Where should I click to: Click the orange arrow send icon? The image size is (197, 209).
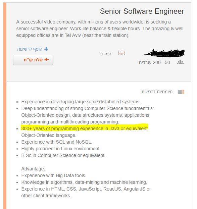pos(47,60)
